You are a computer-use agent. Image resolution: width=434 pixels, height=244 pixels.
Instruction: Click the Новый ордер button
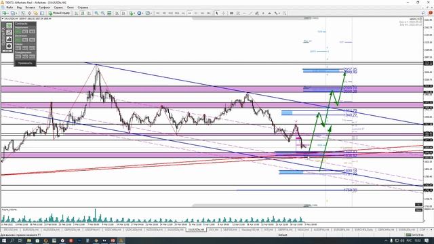(59, 13)
